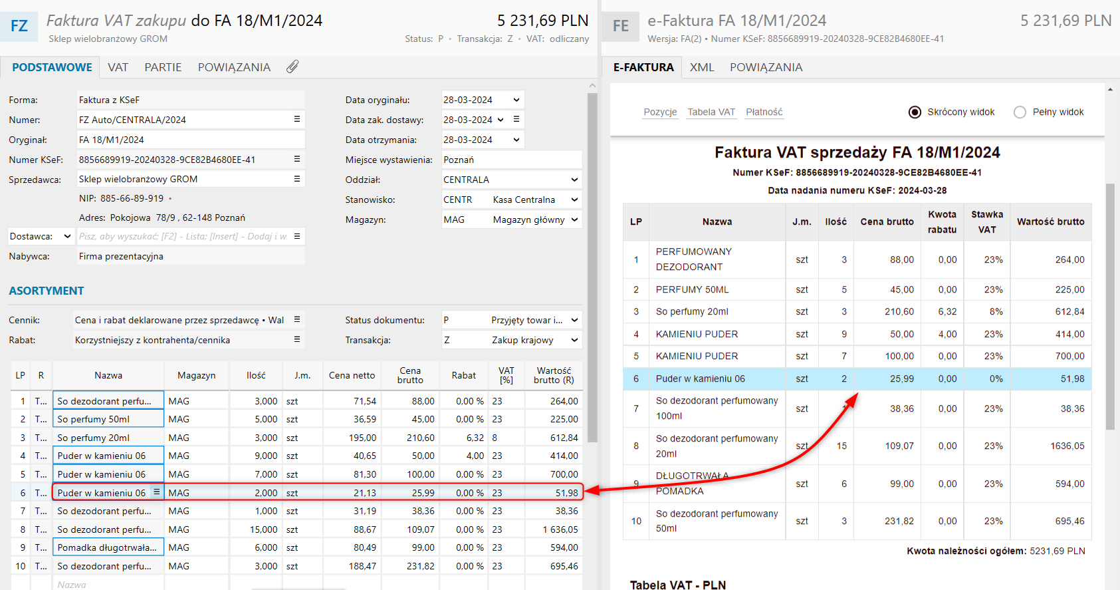The height and width of the screenshot is (590, 1120).
Task: Open menu icon beside Data zak. dostawy
Action: click(x=516, y=119)
